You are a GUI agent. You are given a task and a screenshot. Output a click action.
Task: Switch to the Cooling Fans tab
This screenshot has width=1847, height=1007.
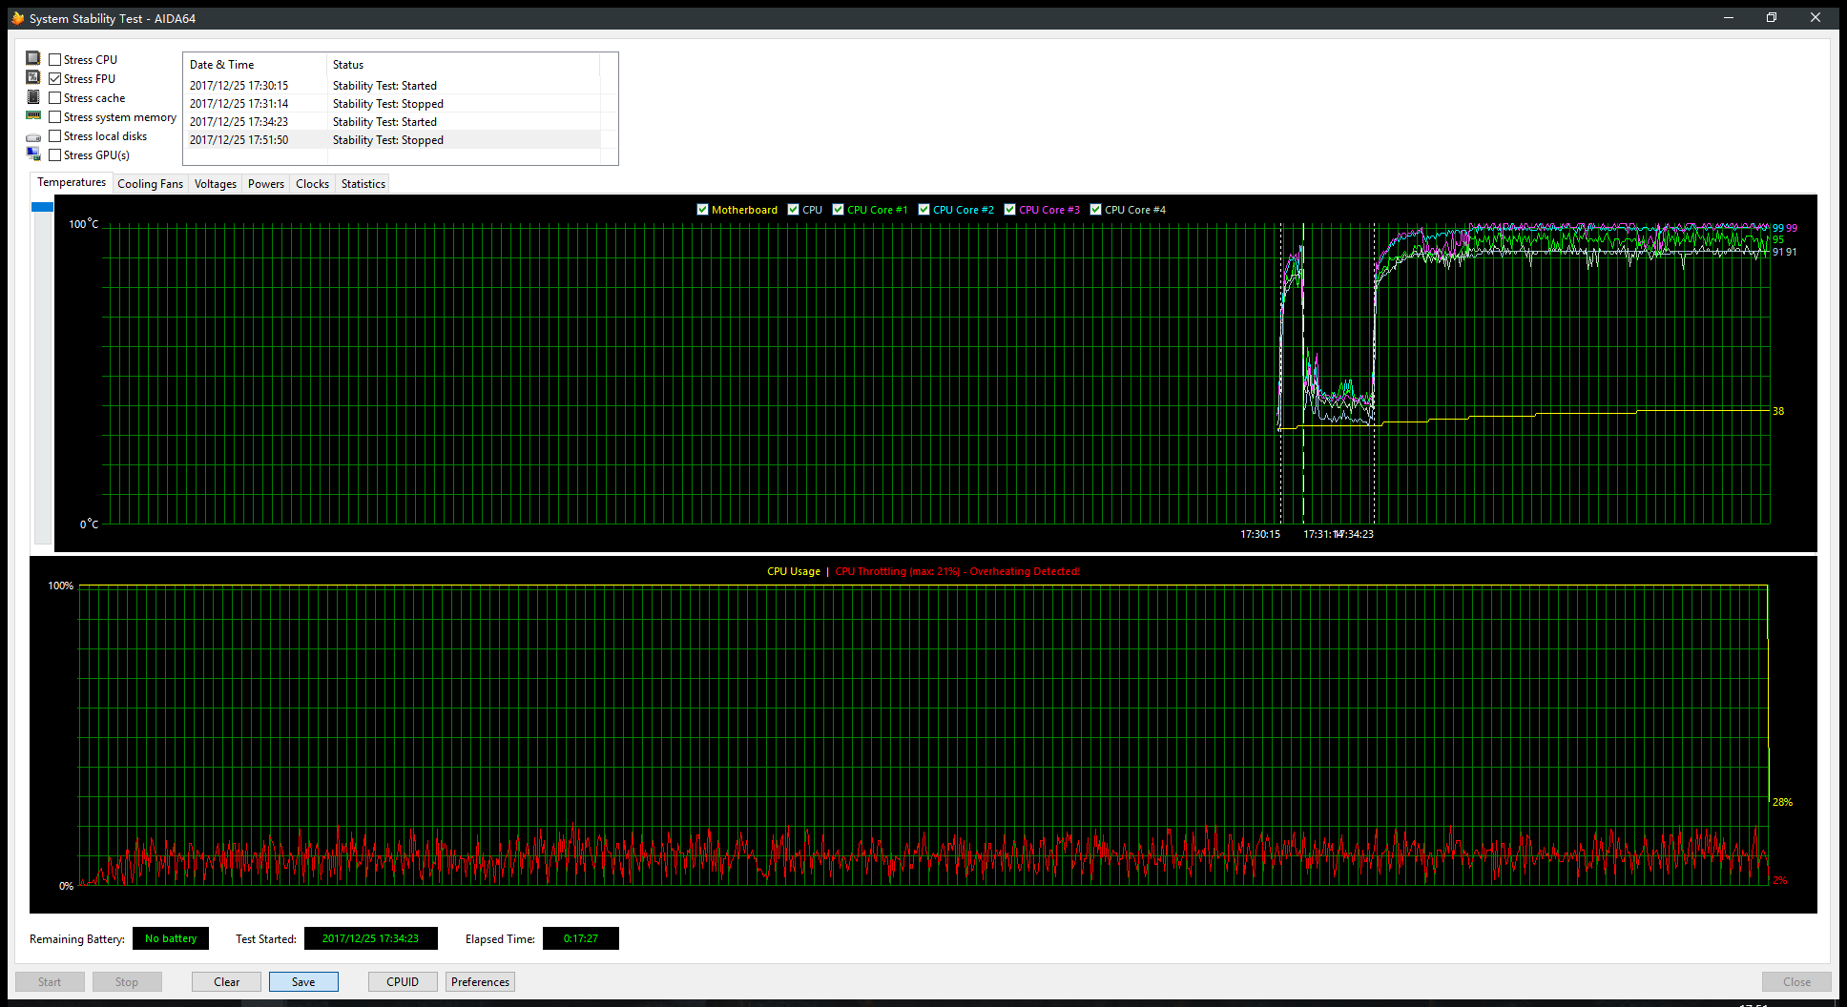150,184
